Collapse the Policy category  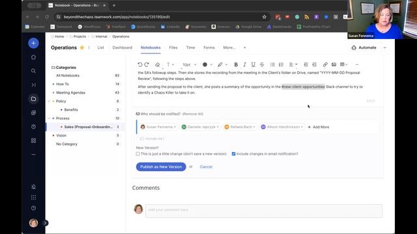tap(49, 101)
